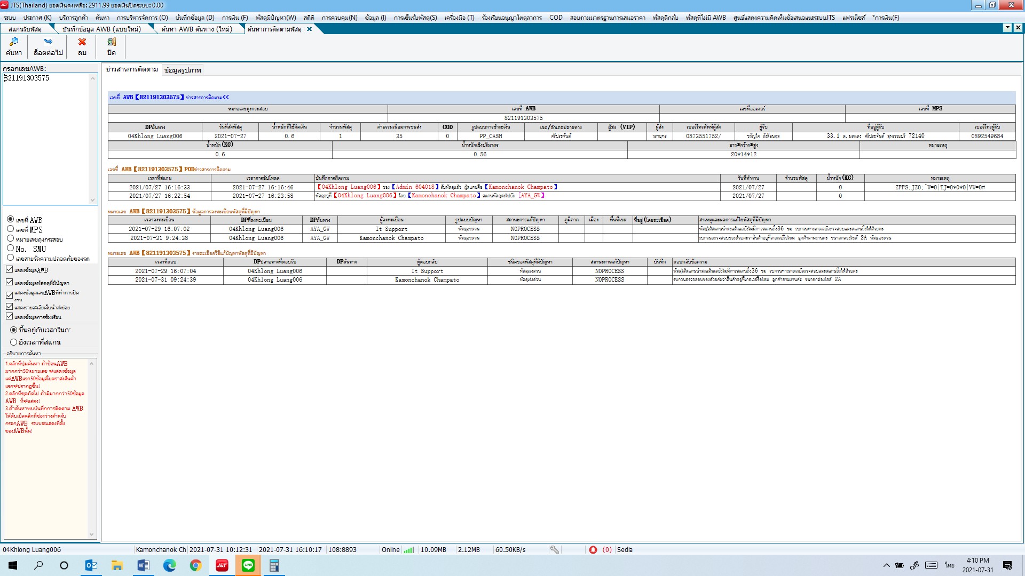Image resolution: width=1025 pixels, height=576 pixels.
Task: Open J&T app from the taskbar
Action: (x=222, y=565)
